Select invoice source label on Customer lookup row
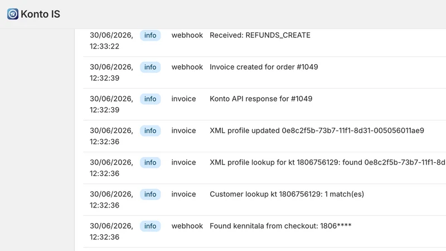This screenshot has width=446, height=251. pos(183,194)
